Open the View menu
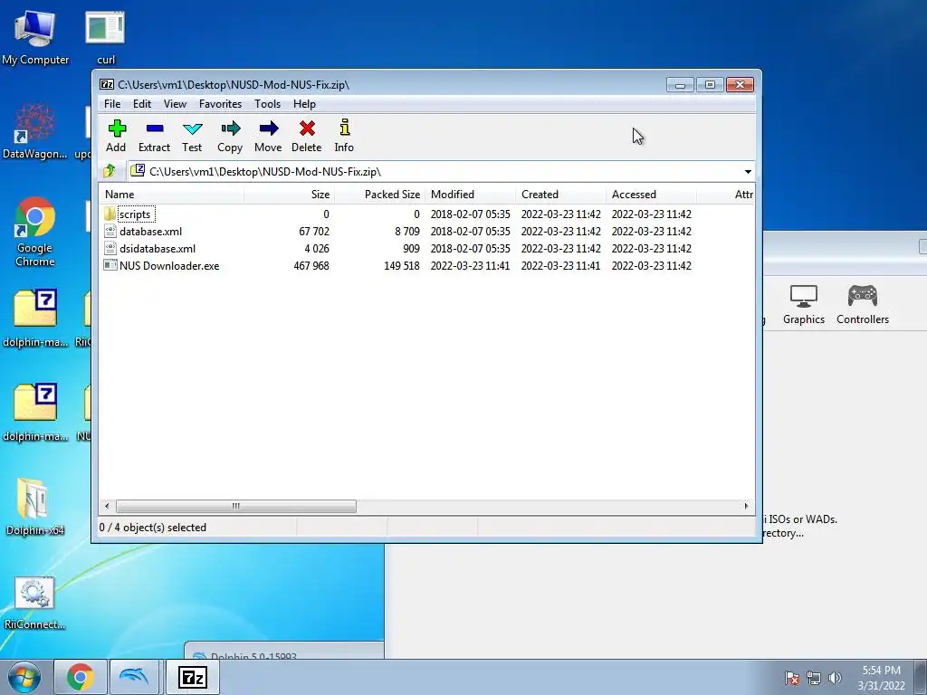The width and height of the screenshot is (927, 695). click(175, 103)
